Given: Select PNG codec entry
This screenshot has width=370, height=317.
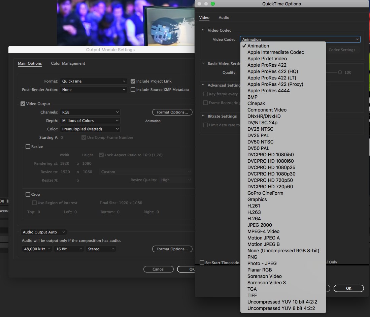Looking at the screenshot, I should click(x=252, y=257).
